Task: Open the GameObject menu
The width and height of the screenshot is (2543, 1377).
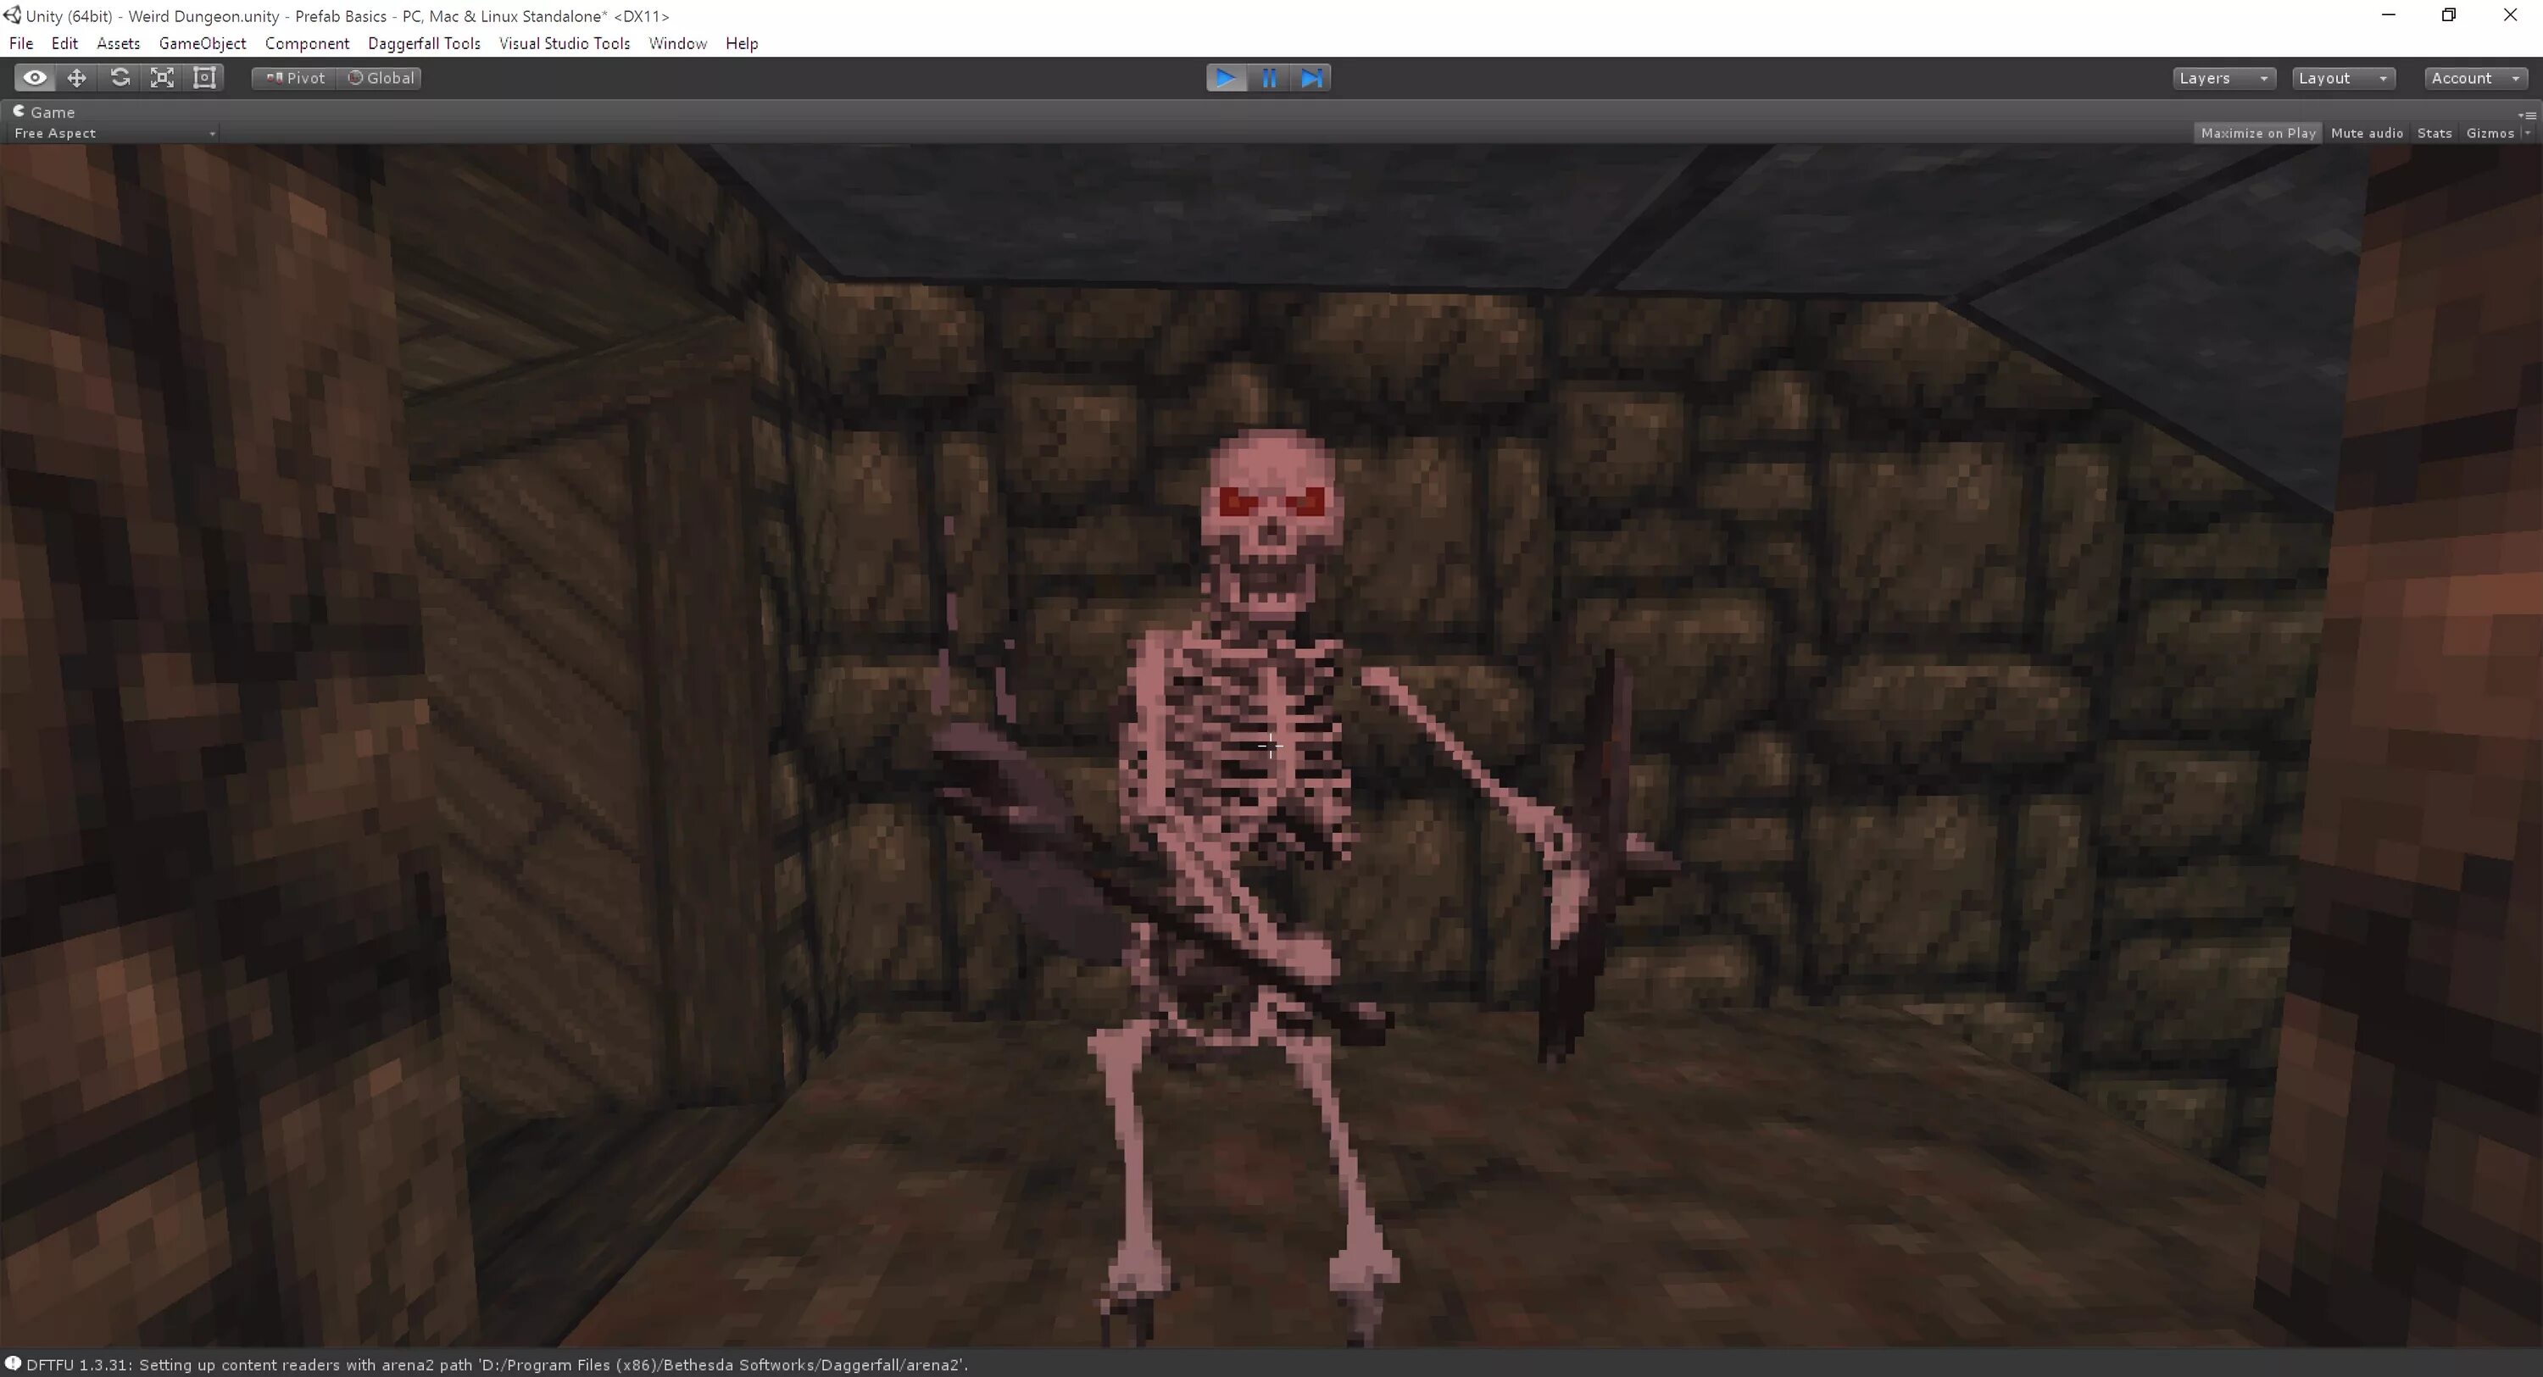Action: pos(203,43)
